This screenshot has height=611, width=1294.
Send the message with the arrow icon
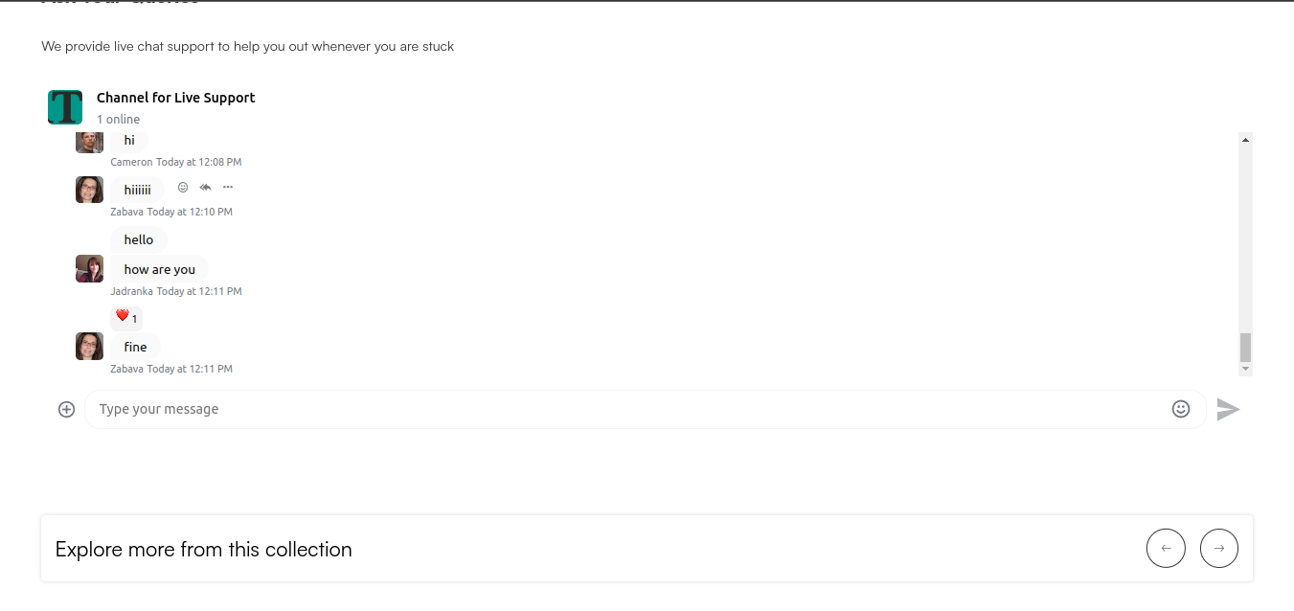click(1228, 409)
